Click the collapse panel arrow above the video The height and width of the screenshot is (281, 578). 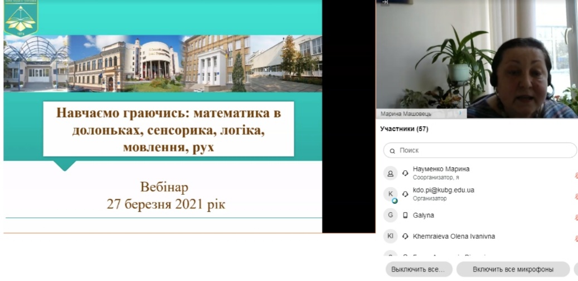pos(385,2)
